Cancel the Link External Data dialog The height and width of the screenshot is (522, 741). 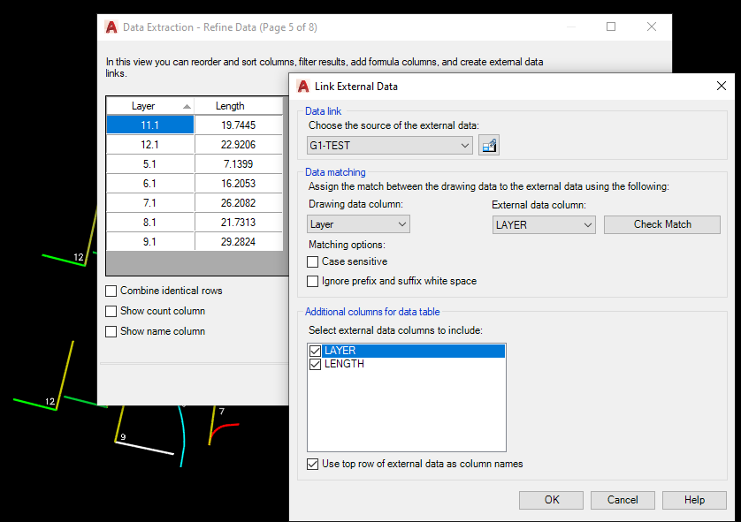tap(623, 499)
